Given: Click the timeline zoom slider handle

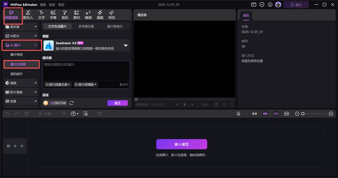Looking at the screenshot, I should pyautogui.click(x=303, y=114).
